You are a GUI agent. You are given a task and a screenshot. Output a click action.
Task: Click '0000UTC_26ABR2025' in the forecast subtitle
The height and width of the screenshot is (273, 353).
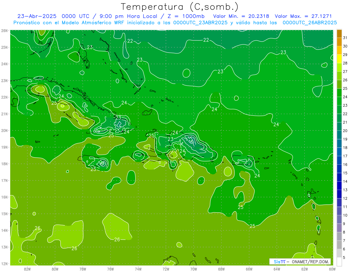(x=310, y=23)
